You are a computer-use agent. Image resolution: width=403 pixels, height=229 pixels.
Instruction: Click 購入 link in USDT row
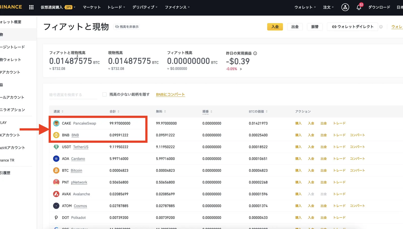click(x=298, y=147)
